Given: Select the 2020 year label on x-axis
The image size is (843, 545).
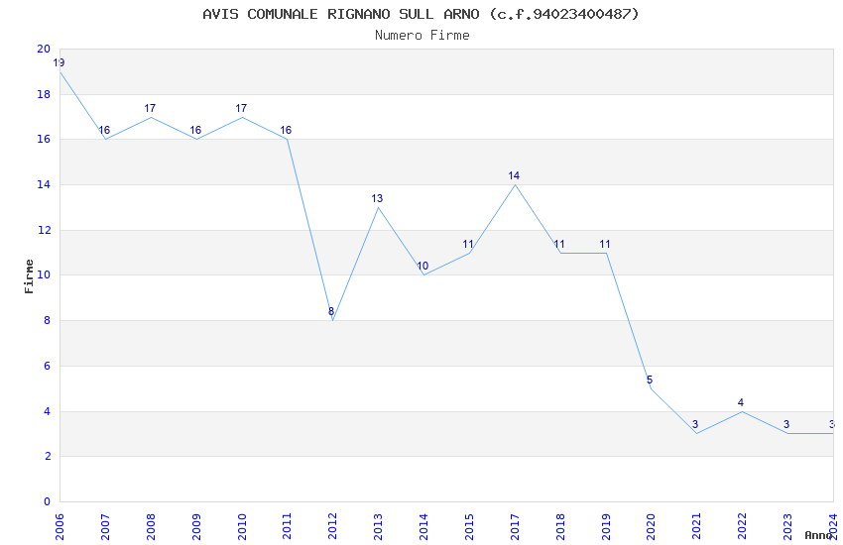Looking at the screenshot, I should coord(651,526).
